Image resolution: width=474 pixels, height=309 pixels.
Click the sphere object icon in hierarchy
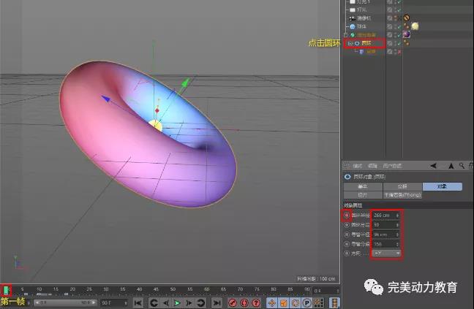coord(353,26)
